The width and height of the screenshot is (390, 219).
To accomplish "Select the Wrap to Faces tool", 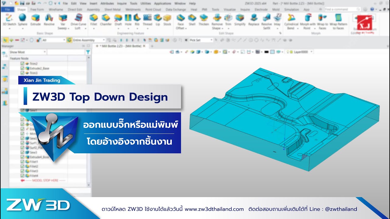I will coord(322,21).
